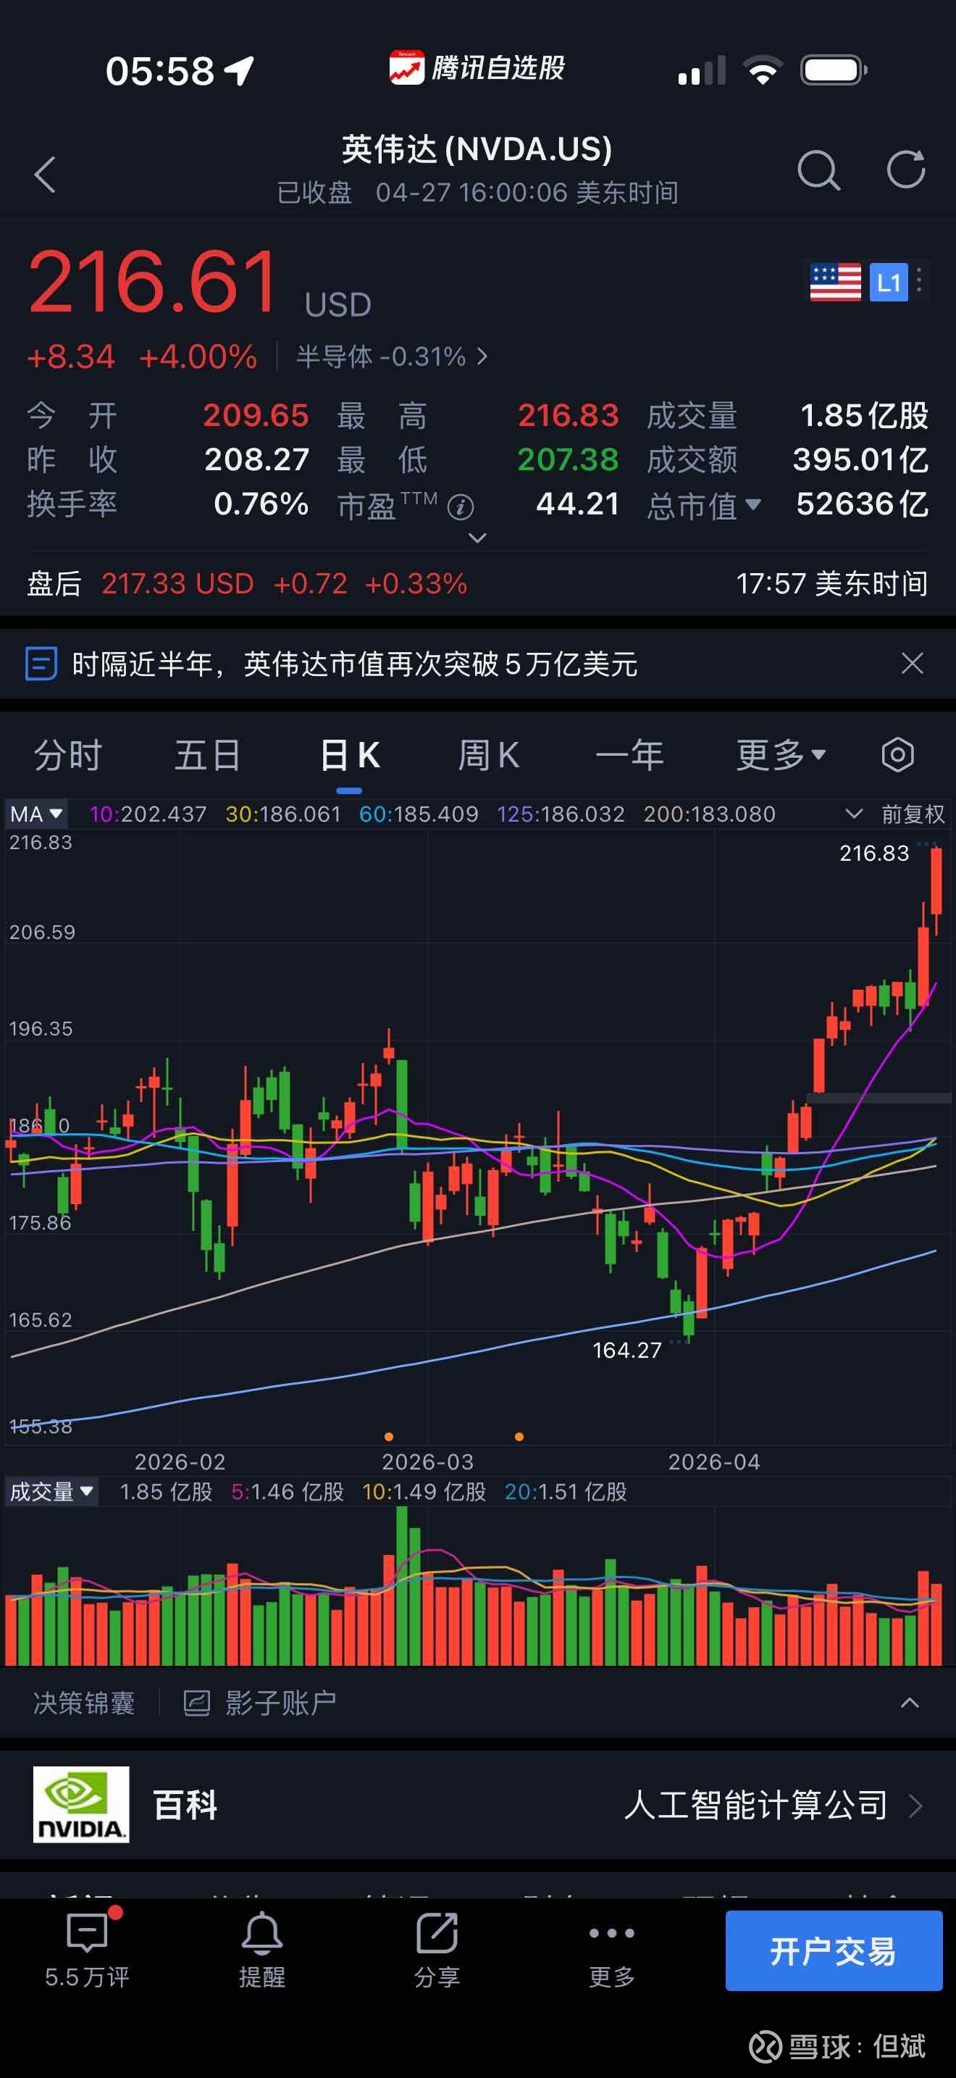
Task: Open chart settings hexagon icon
Action: (x=897, y=755)
